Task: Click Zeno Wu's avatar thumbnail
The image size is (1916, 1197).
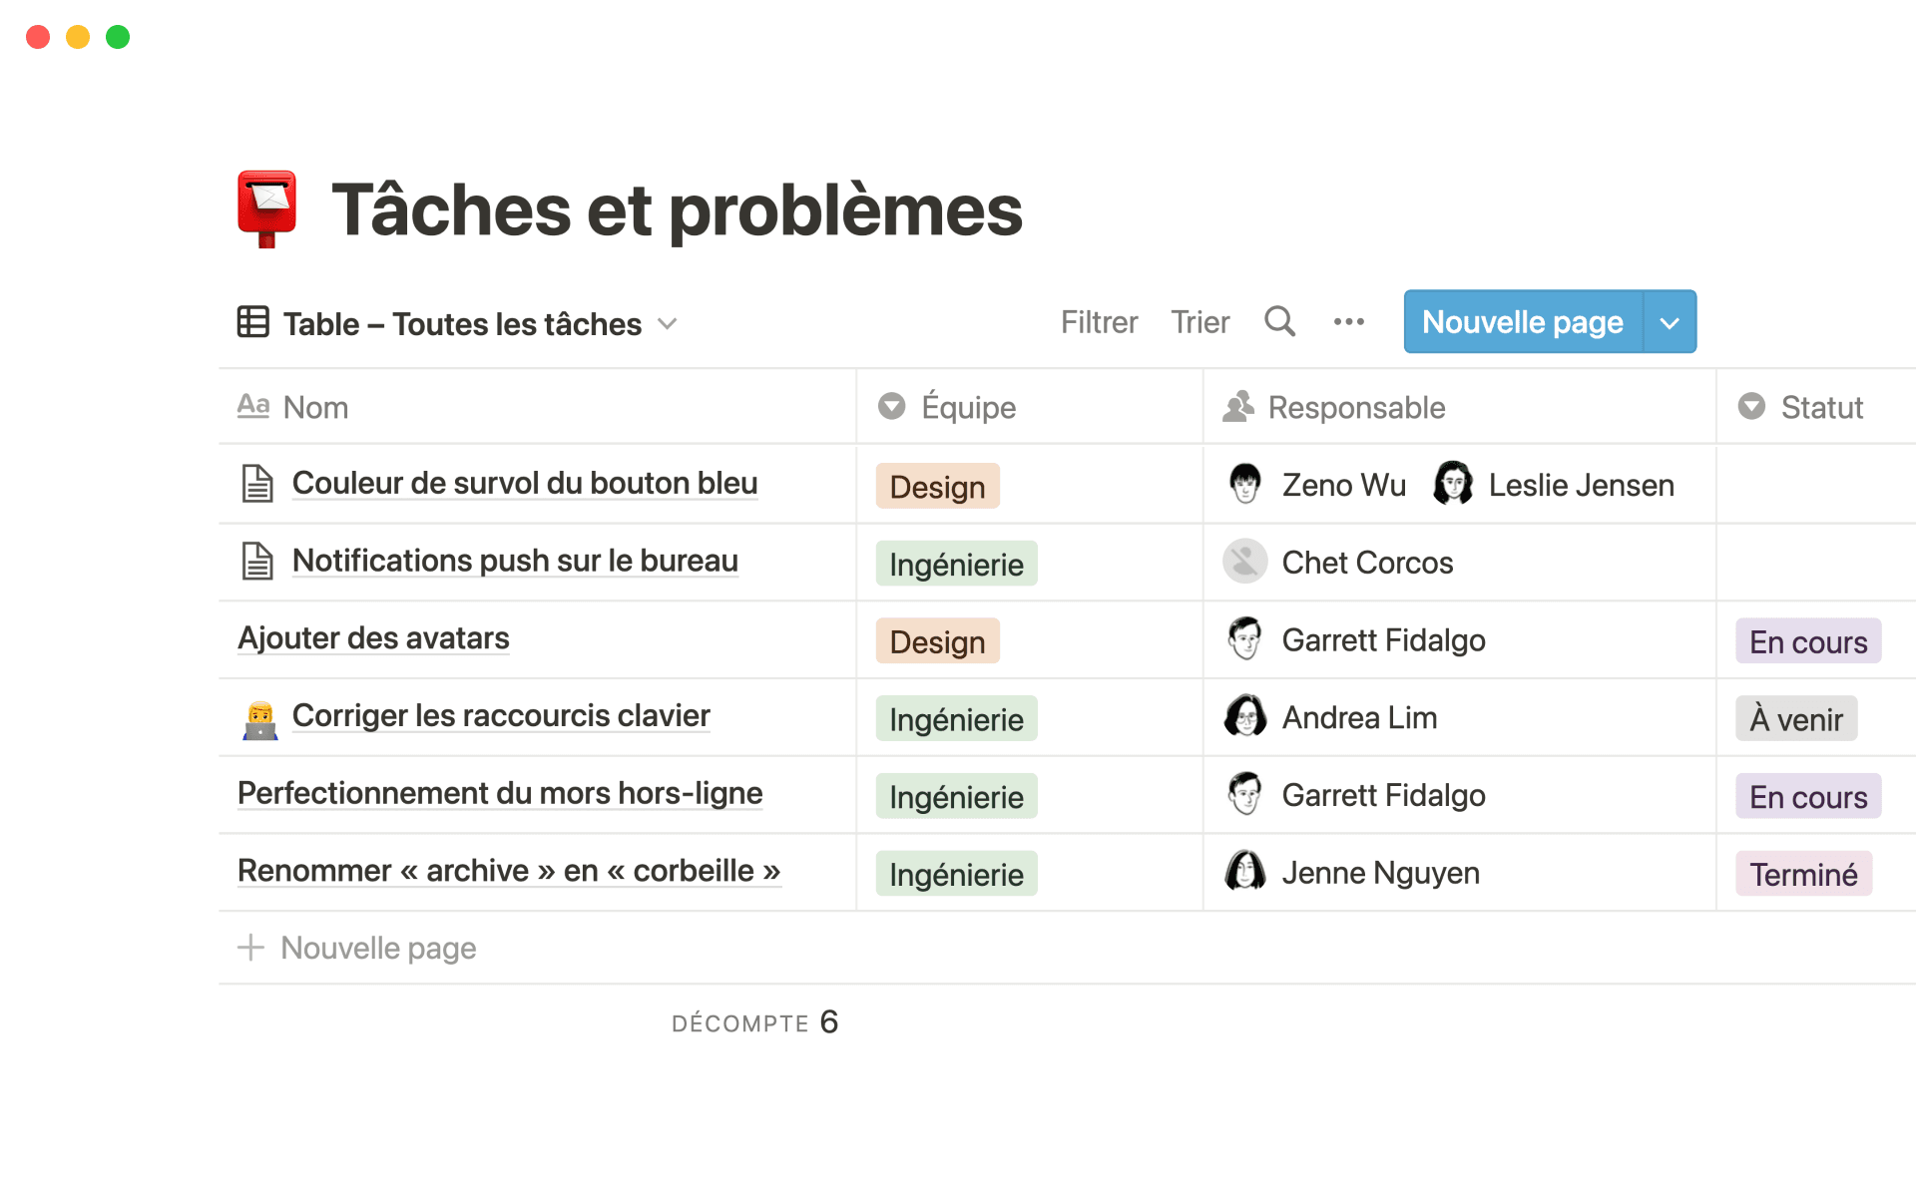Action: pyautogui.click(x=1244, y=484)
